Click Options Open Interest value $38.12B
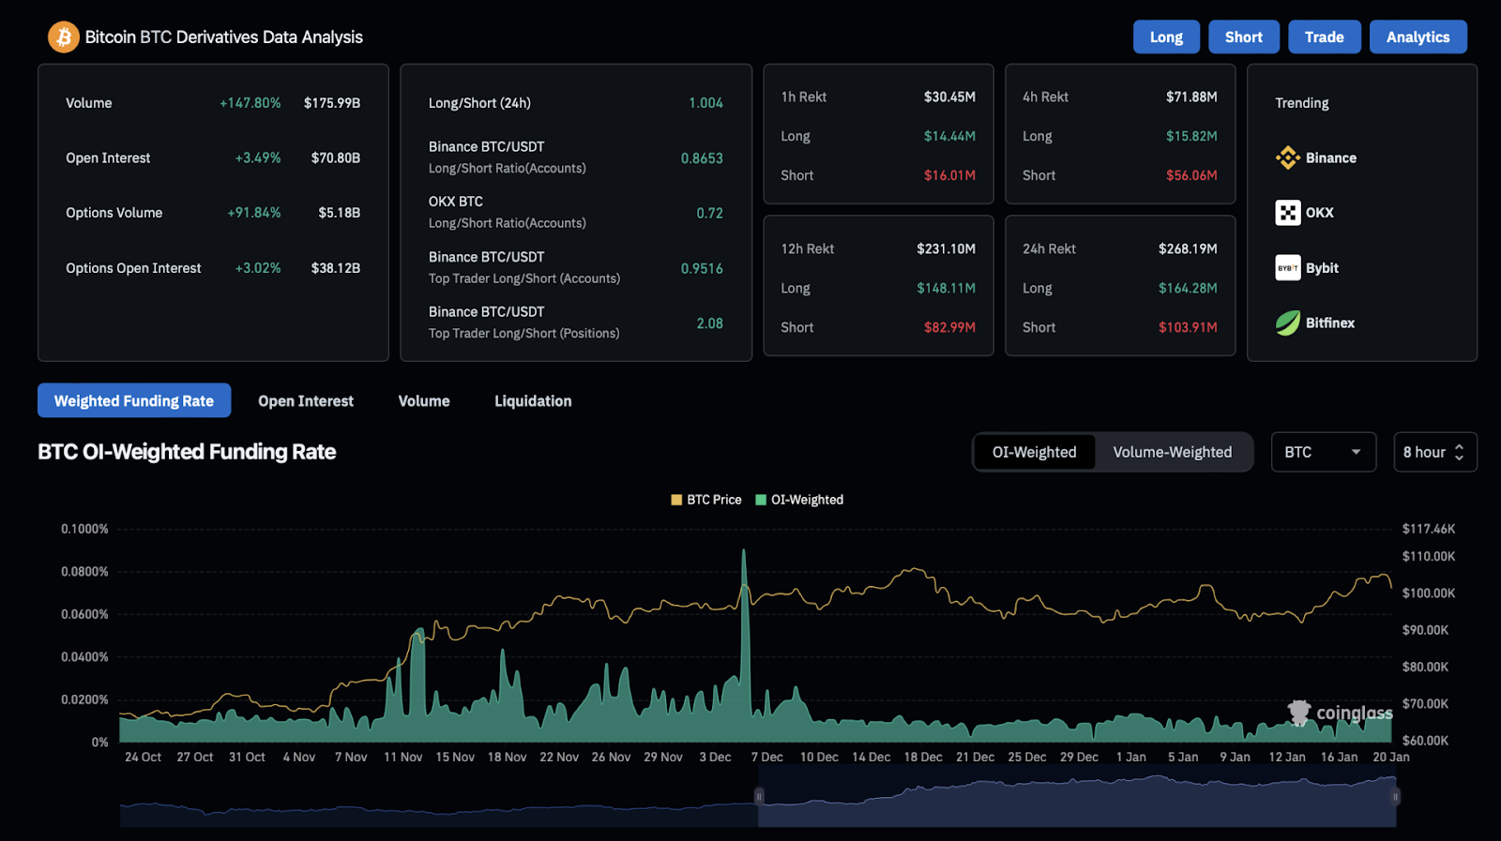 (x=336, y=268)
